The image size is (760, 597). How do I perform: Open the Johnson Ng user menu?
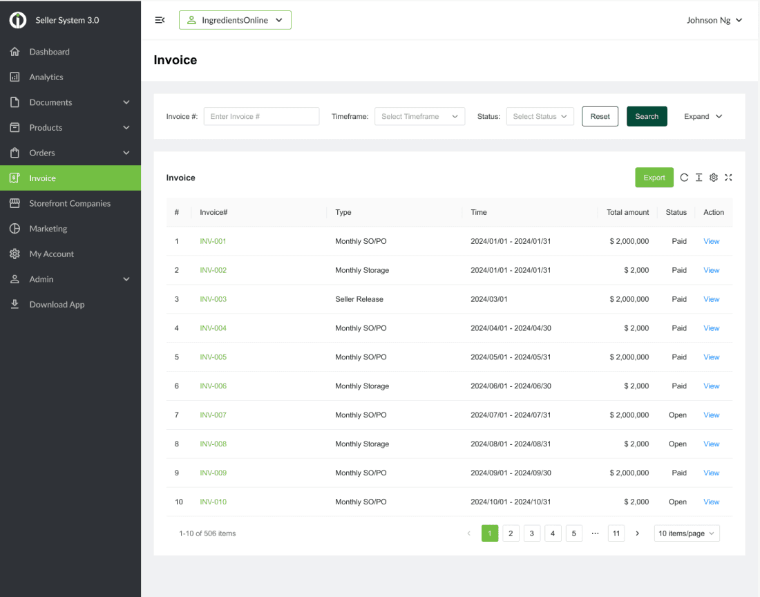pyautogui.click(x=714, y=20)
